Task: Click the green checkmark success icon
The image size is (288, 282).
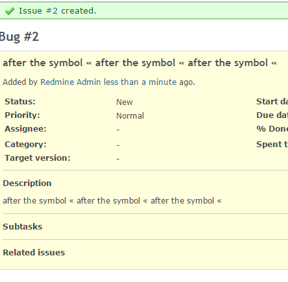Action: point(10,11)
